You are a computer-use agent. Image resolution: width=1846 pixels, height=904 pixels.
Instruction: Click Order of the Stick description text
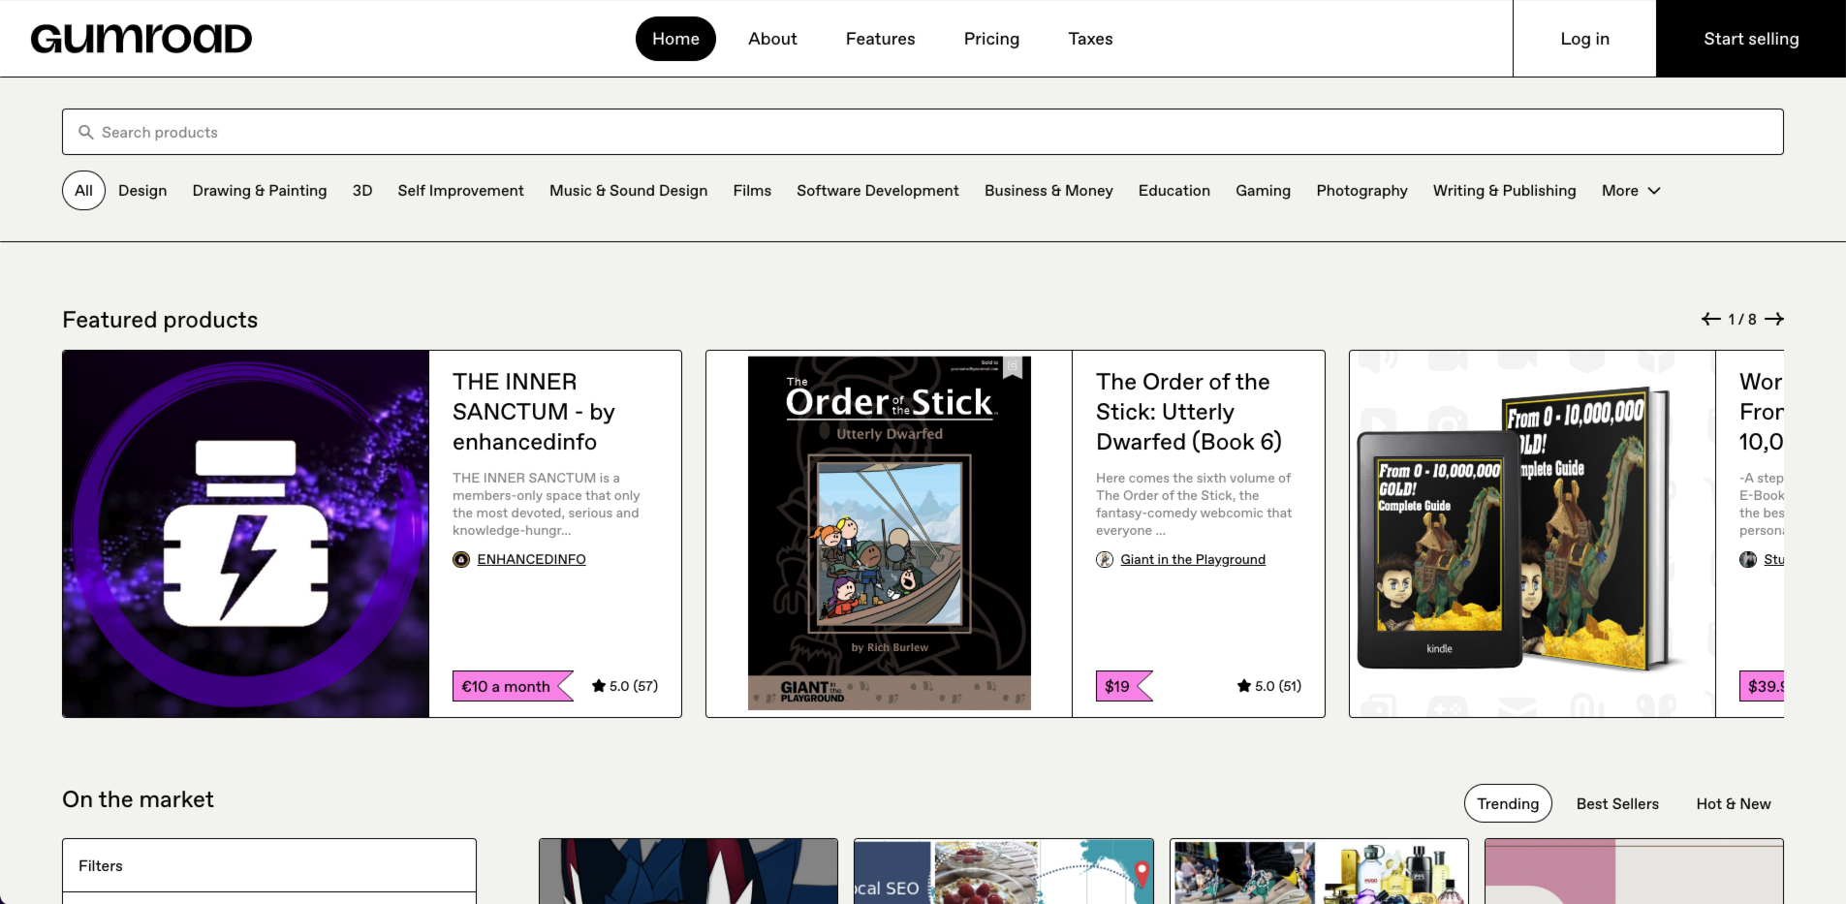tap(1194, 504)
